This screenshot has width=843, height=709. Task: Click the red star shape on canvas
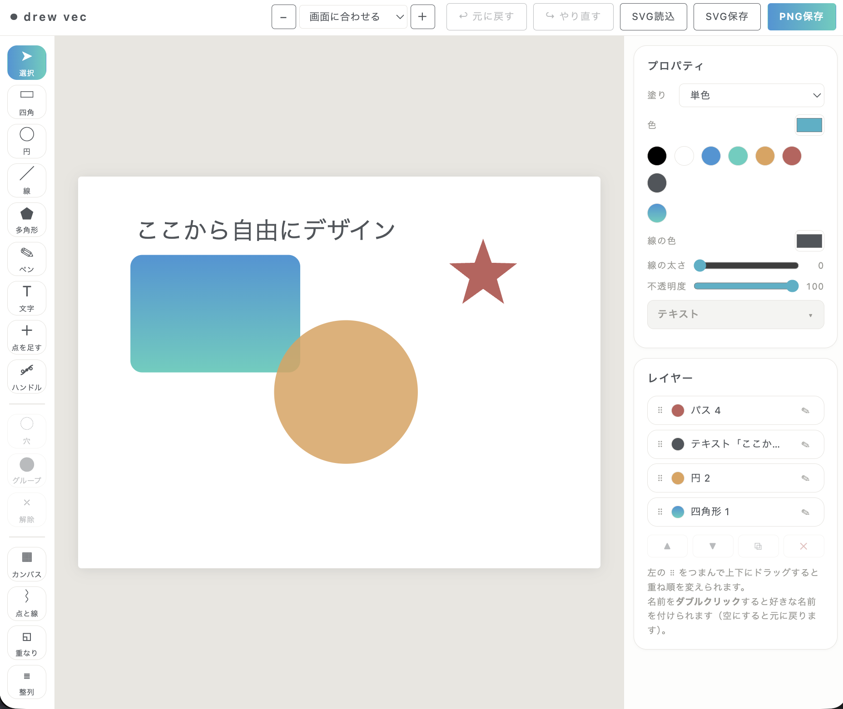pos(483,275)
